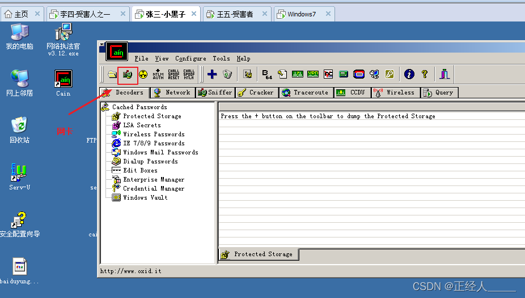Click the bottom Protected Storage tab
Screen dimensions: 525x298
tap(259, 254)
